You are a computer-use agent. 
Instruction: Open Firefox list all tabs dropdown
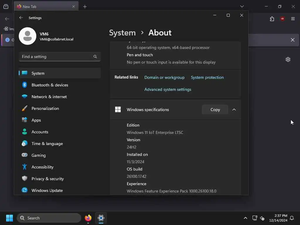[x=242, y=6]
